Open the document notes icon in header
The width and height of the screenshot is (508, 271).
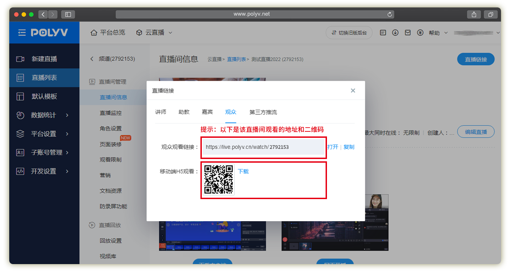[383, 33]
